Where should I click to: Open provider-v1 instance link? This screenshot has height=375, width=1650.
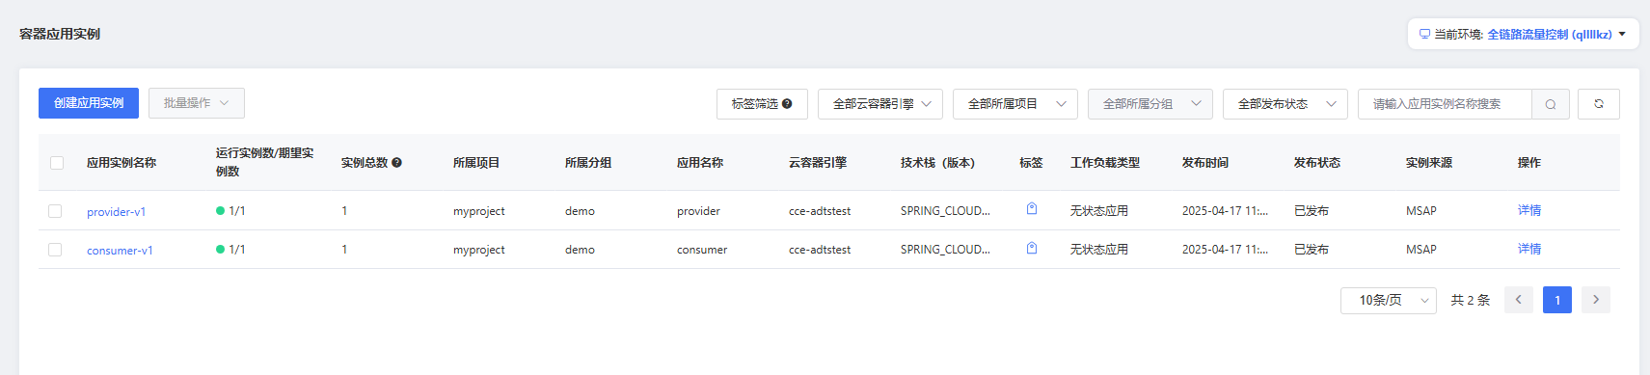click(116, 212)
